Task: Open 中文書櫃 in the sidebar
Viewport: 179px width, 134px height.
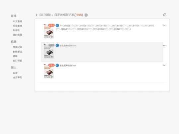Action: coord(18,21)
